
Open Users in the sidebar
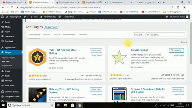(7, 71)
